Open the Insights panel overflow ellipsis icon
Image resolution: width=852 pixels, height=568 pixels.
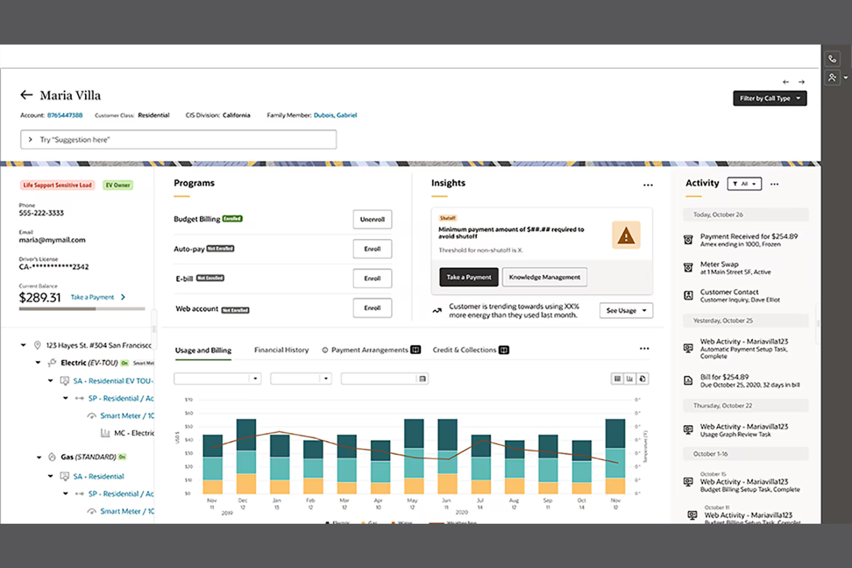648,185
